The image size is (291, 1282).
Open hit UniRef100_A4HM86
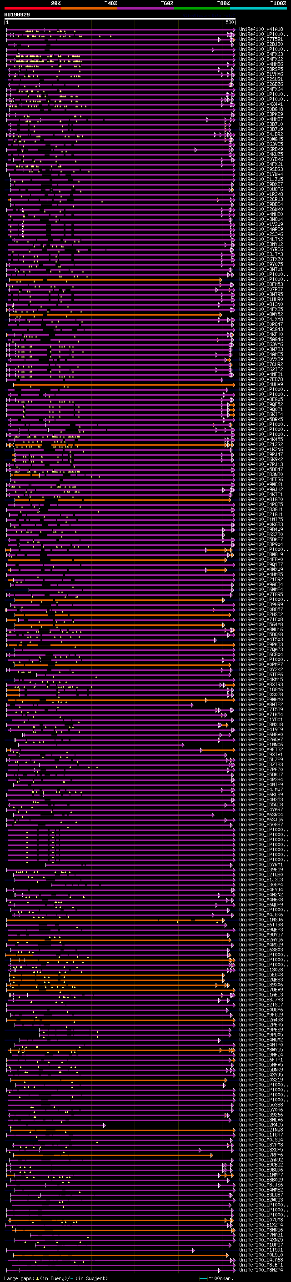(261, 64)
